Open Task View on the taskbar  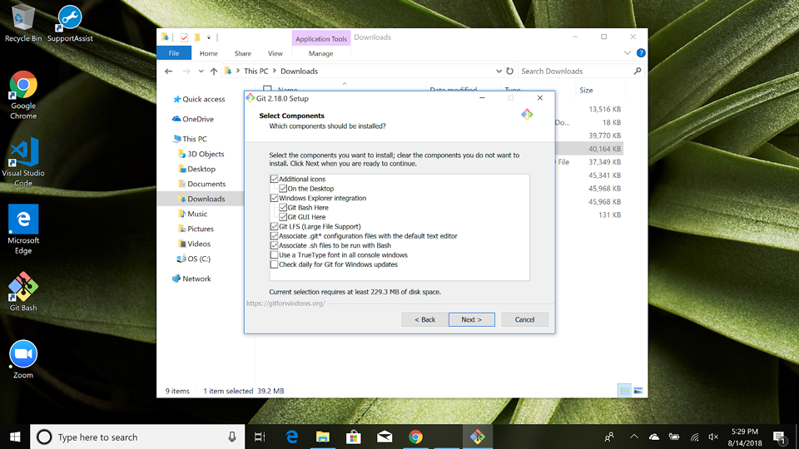(260, 437)
